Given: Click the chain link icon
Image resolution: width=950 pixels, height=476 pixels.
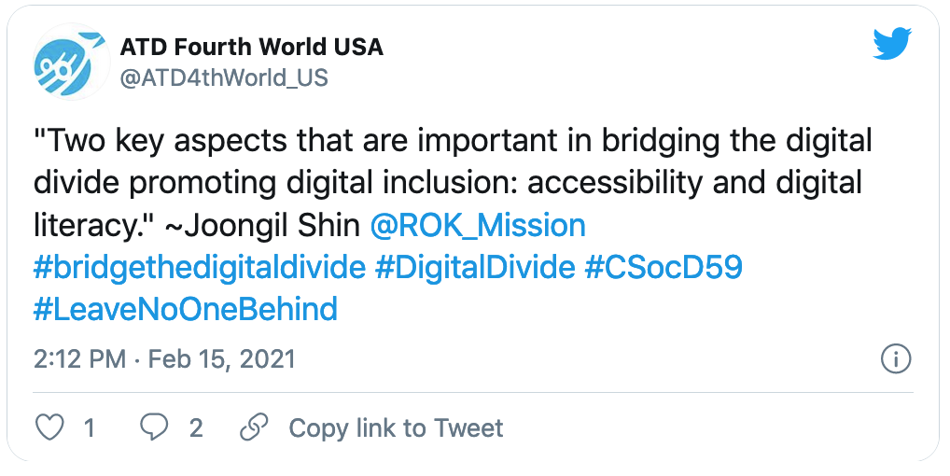Looking at the screenshot, I should (x=255, y=427).
